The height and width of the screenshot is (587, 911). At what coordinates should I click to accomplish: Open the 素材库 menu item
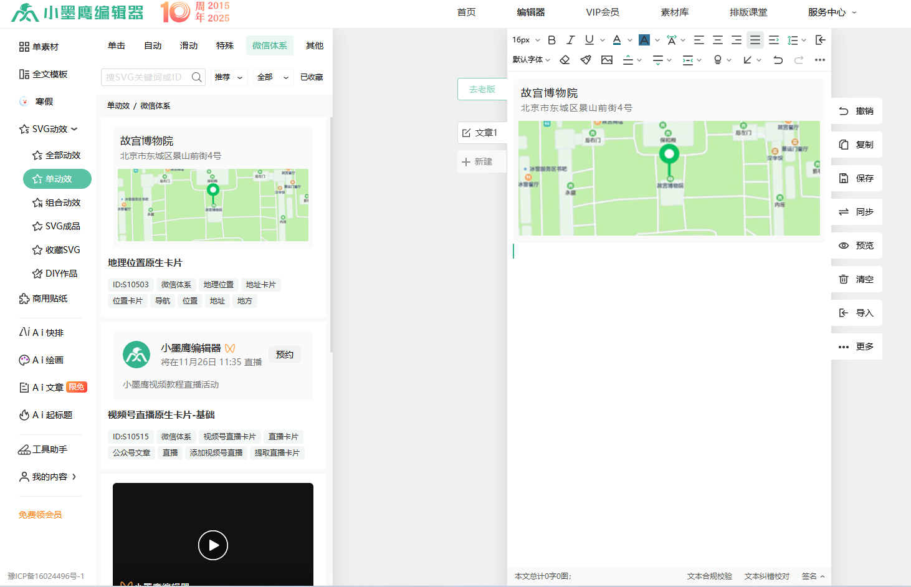(675, 11)
